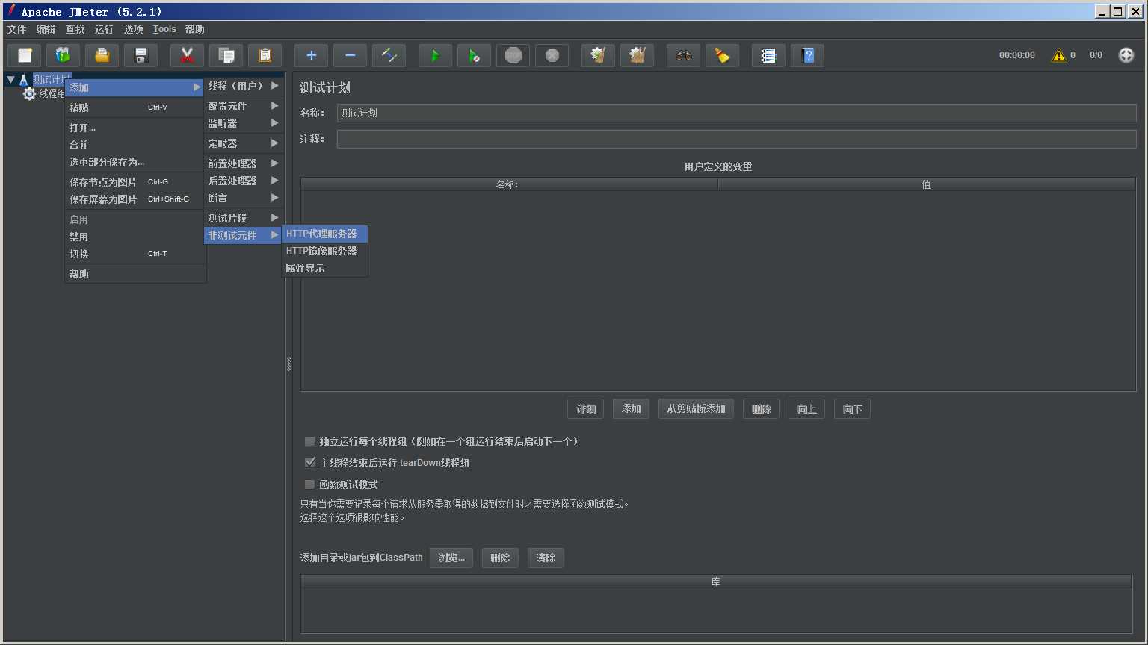Click the test plan flask icon in tree
The height and width of the screenshot is (645, 1148).
pos(23,79)
